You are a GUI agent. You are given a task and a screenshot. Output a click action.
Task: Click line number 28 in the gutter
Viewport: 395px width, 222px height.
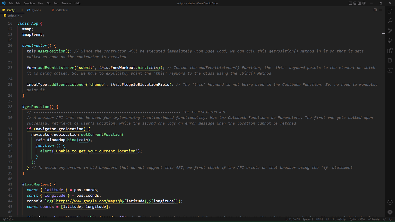[x=10, y=107]
